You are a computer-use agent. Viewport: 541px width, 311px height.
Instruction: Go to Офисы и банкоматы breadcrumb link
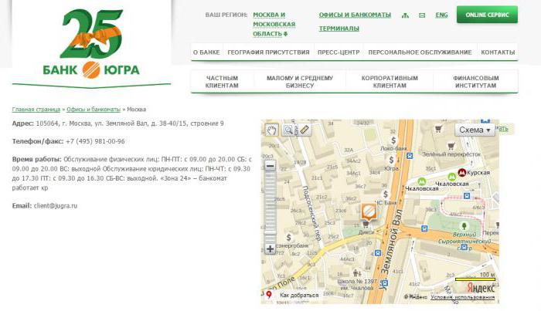tap(94, 110)
